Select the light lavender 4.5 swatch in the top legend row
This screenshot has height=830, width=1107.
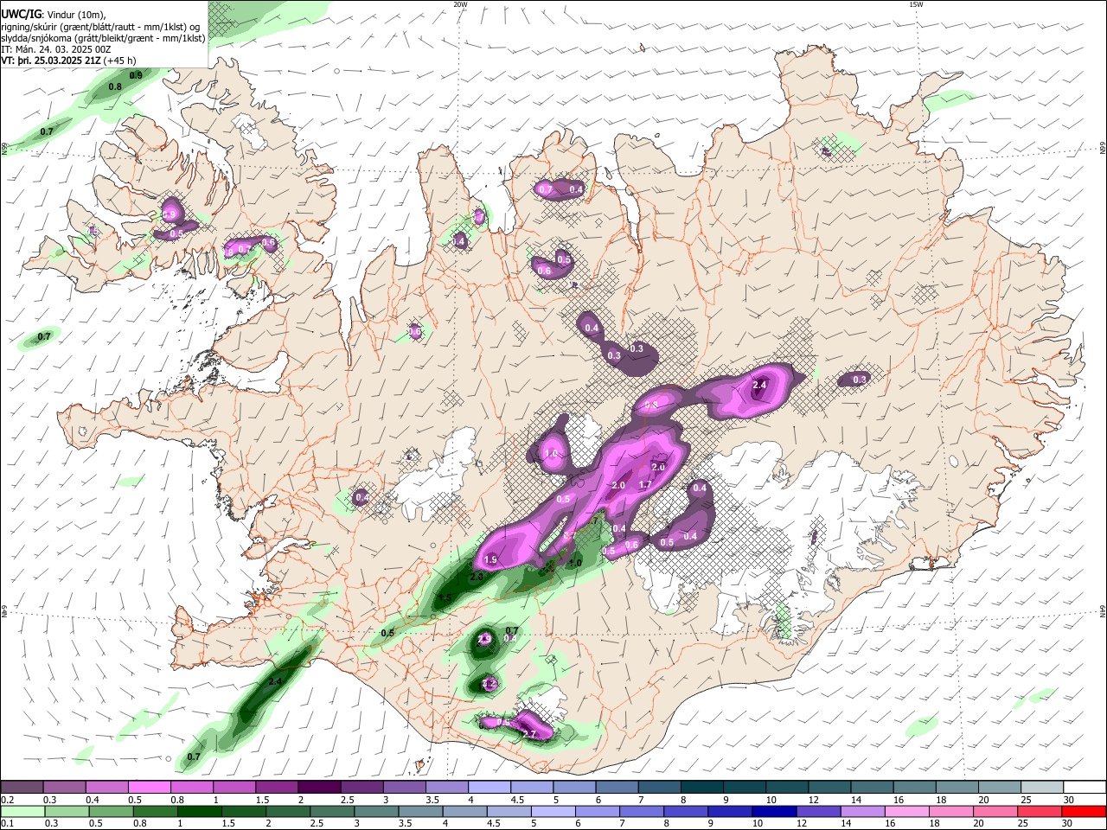click(531, 787)
